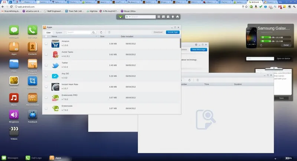Click the Date installed column header
The height and width of the screenshot is (161, 297).
[x=127, y=36]
